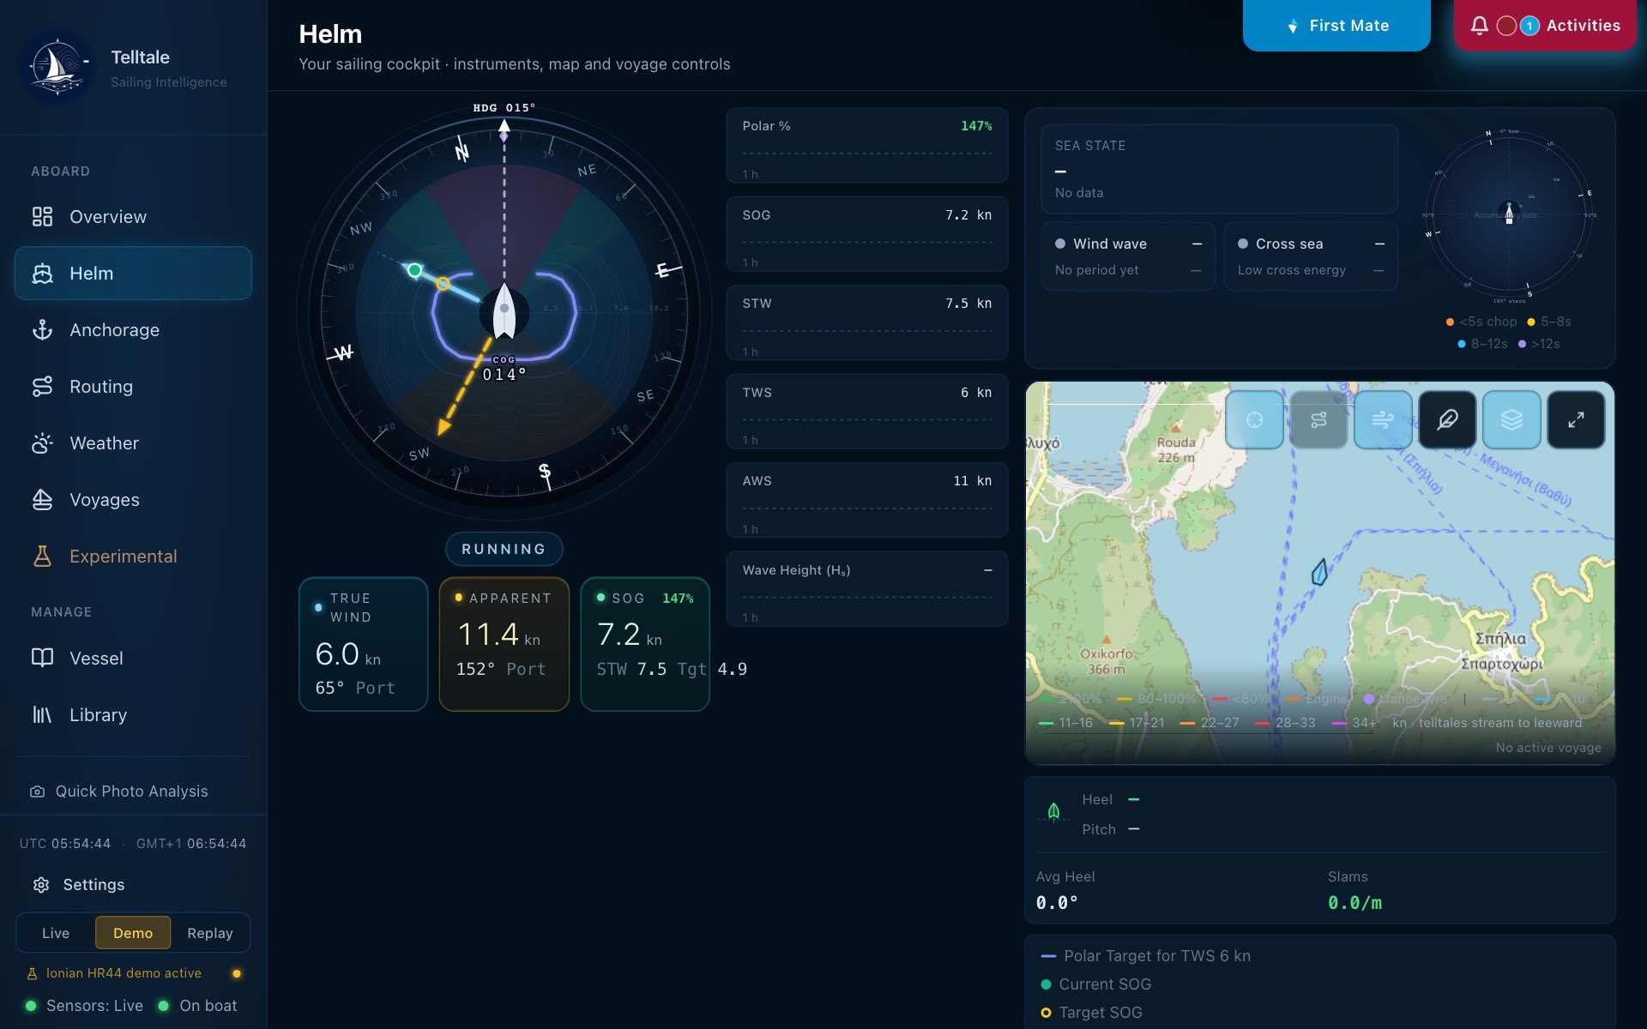Click the green Current SOG legend dot
1647x1029 pixels.
(1046, 984)
